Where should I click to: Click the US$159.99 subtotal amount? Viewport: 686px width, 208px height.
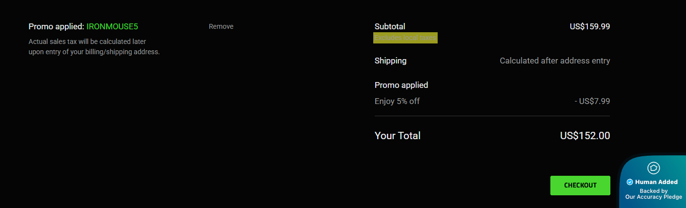(589, 26)
